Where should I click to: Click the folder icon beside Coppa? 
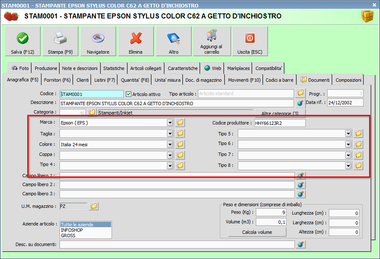point(180,155)
